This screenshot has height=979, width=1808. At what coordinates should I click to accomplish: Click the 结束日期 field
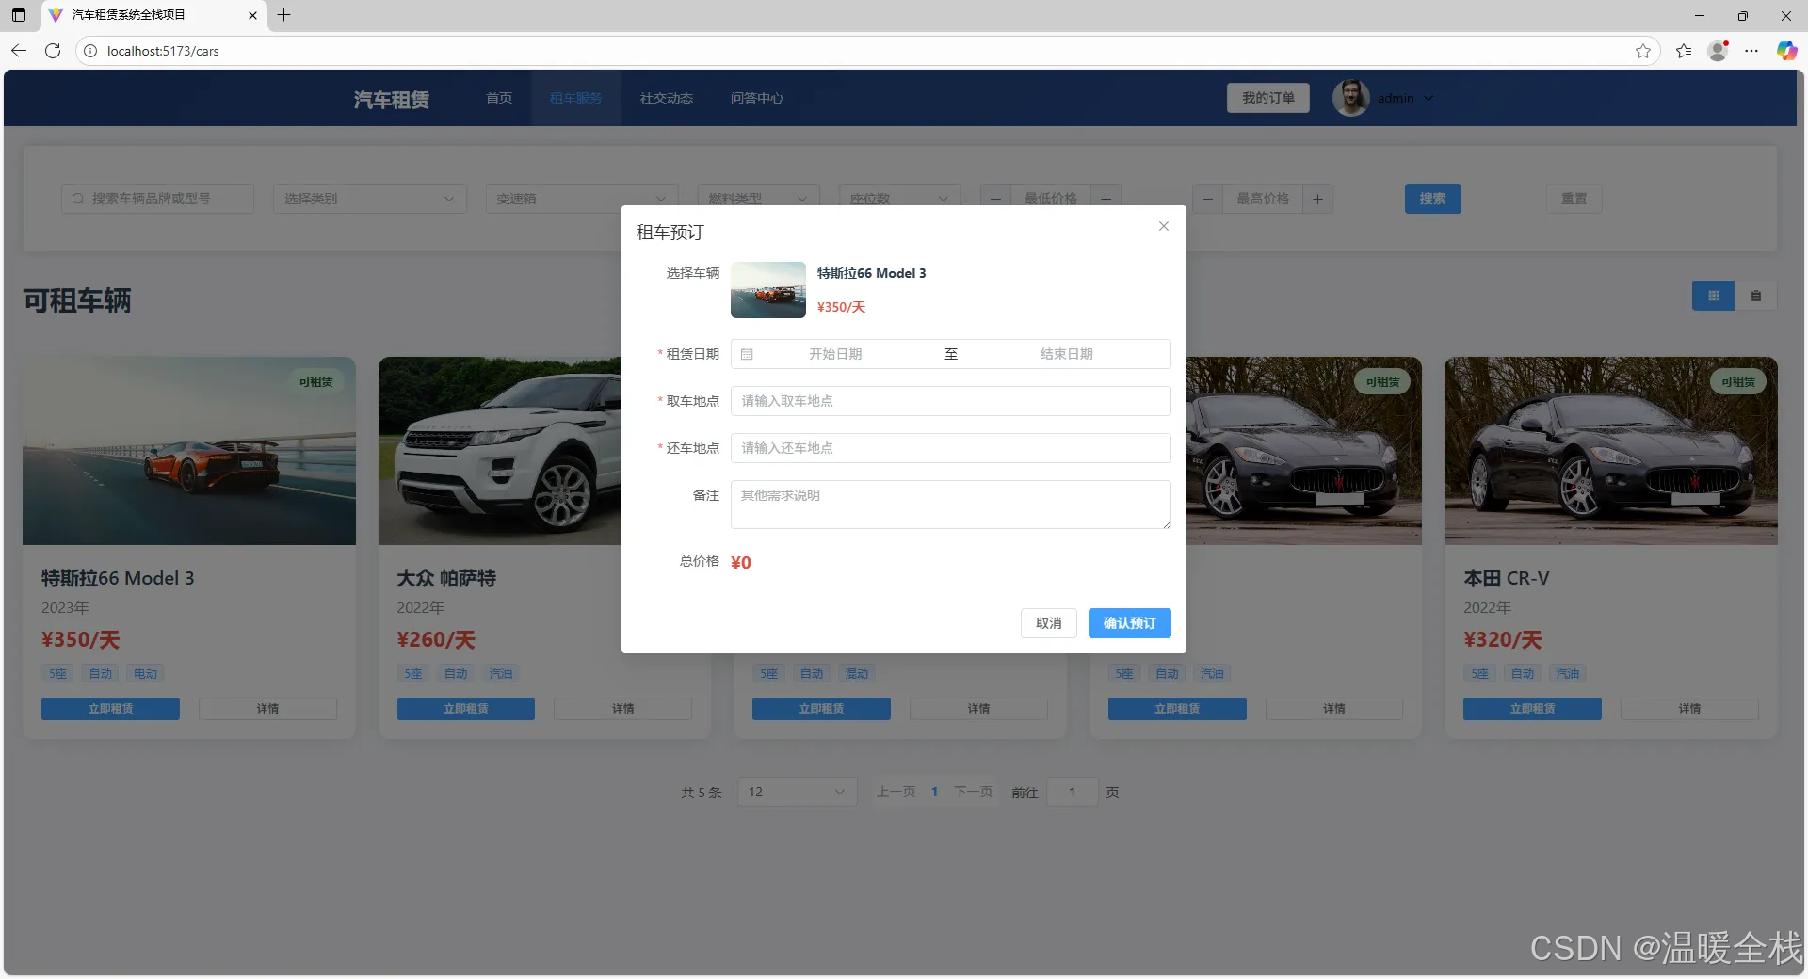tap(1066, 354)
